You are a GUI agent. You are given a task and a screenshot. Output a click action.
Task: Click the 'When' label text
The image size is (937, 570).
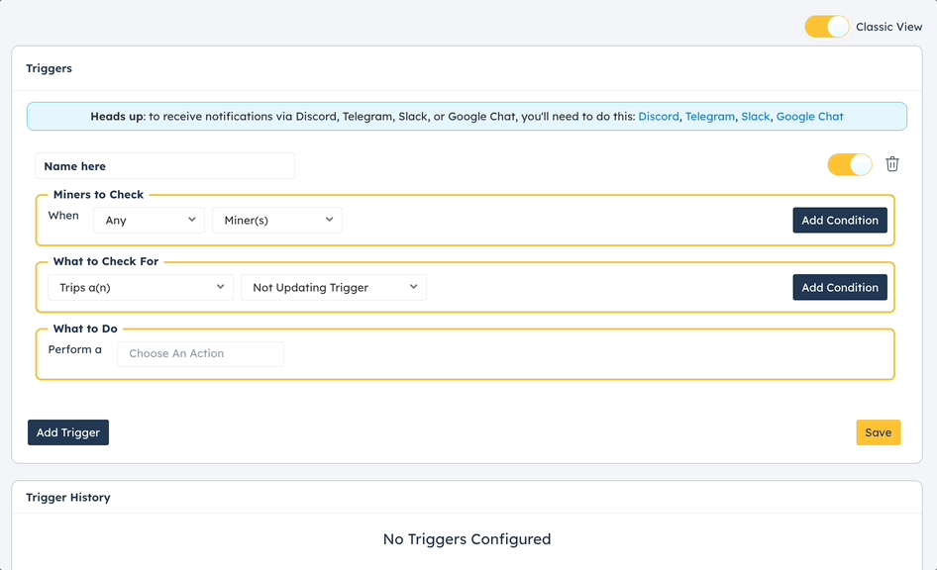(63, 216)
